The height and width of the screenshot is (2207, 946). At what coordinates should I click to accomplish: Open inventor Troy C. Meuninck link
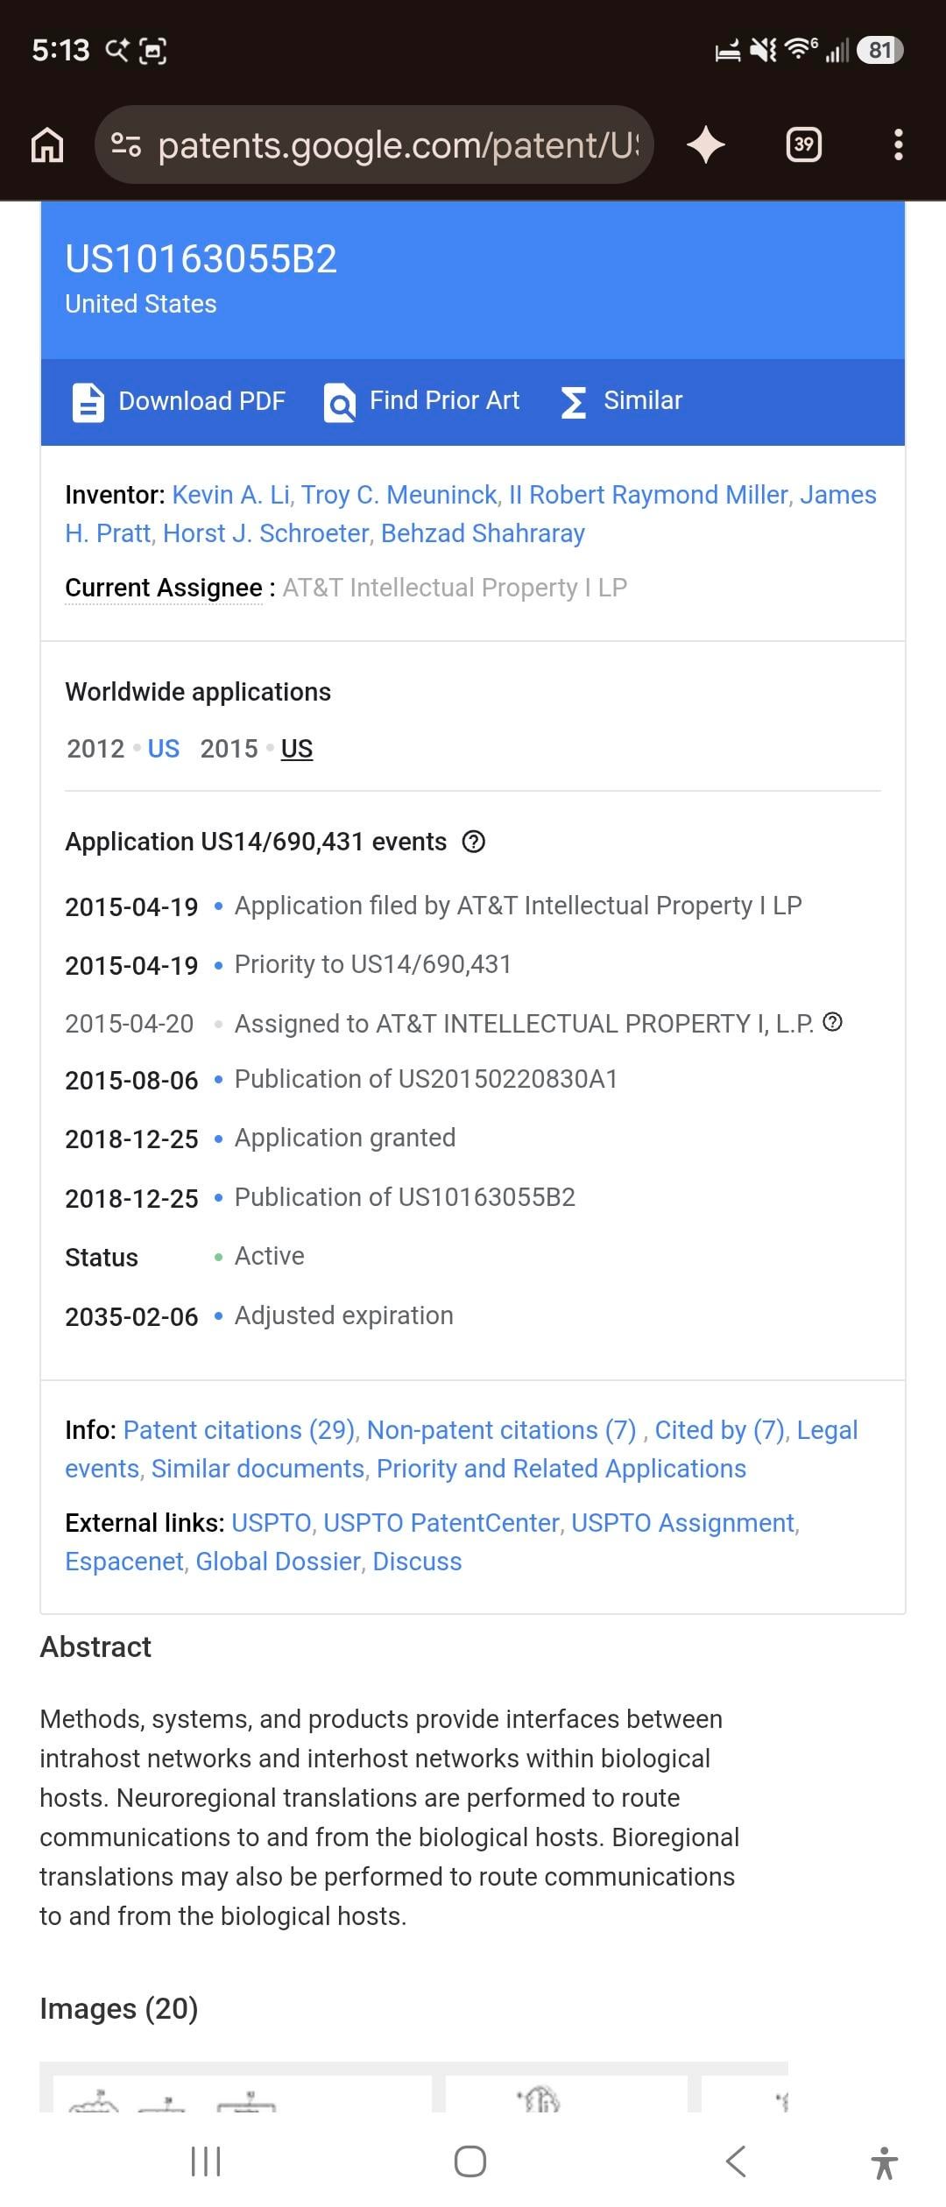(x=399, y=495)
